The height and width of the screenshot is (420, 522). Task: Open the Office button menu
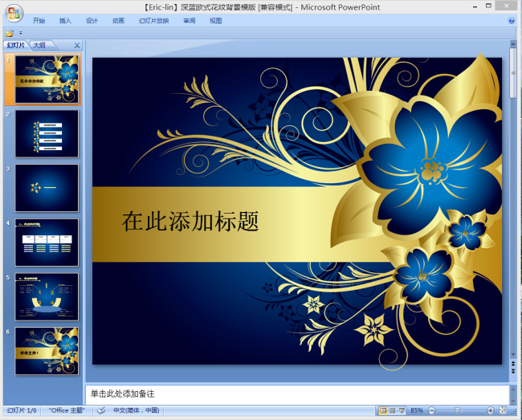14,14
